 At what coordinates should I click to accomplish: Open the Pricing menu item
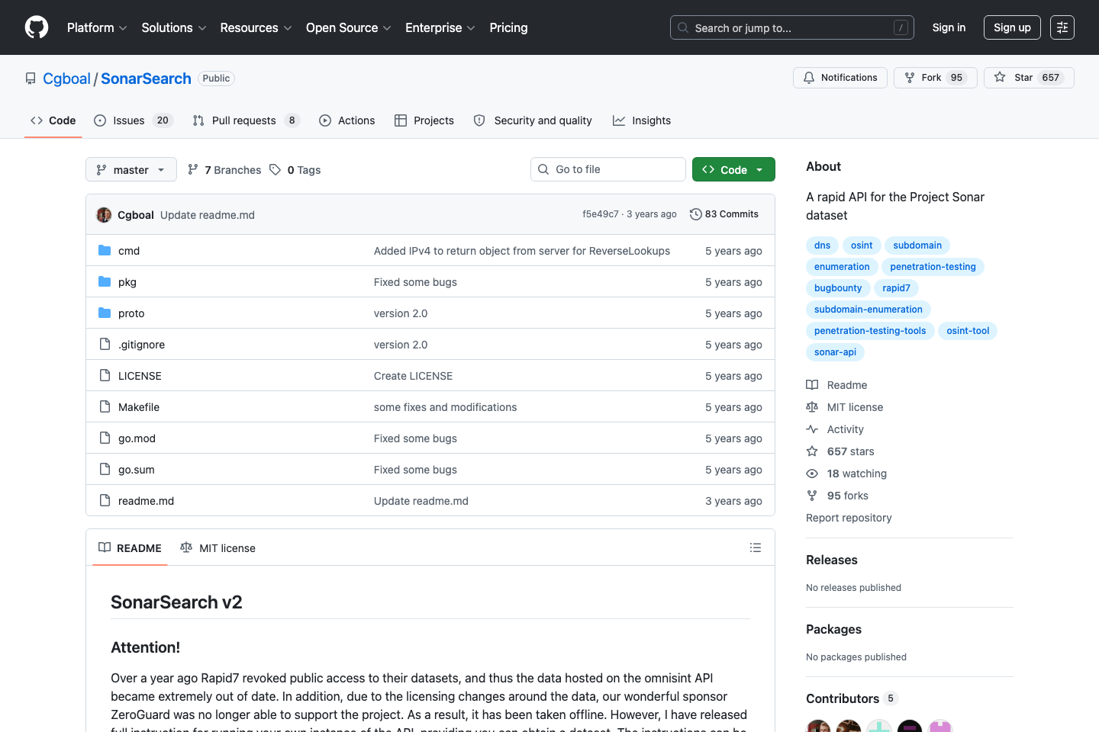click(508, 27)
